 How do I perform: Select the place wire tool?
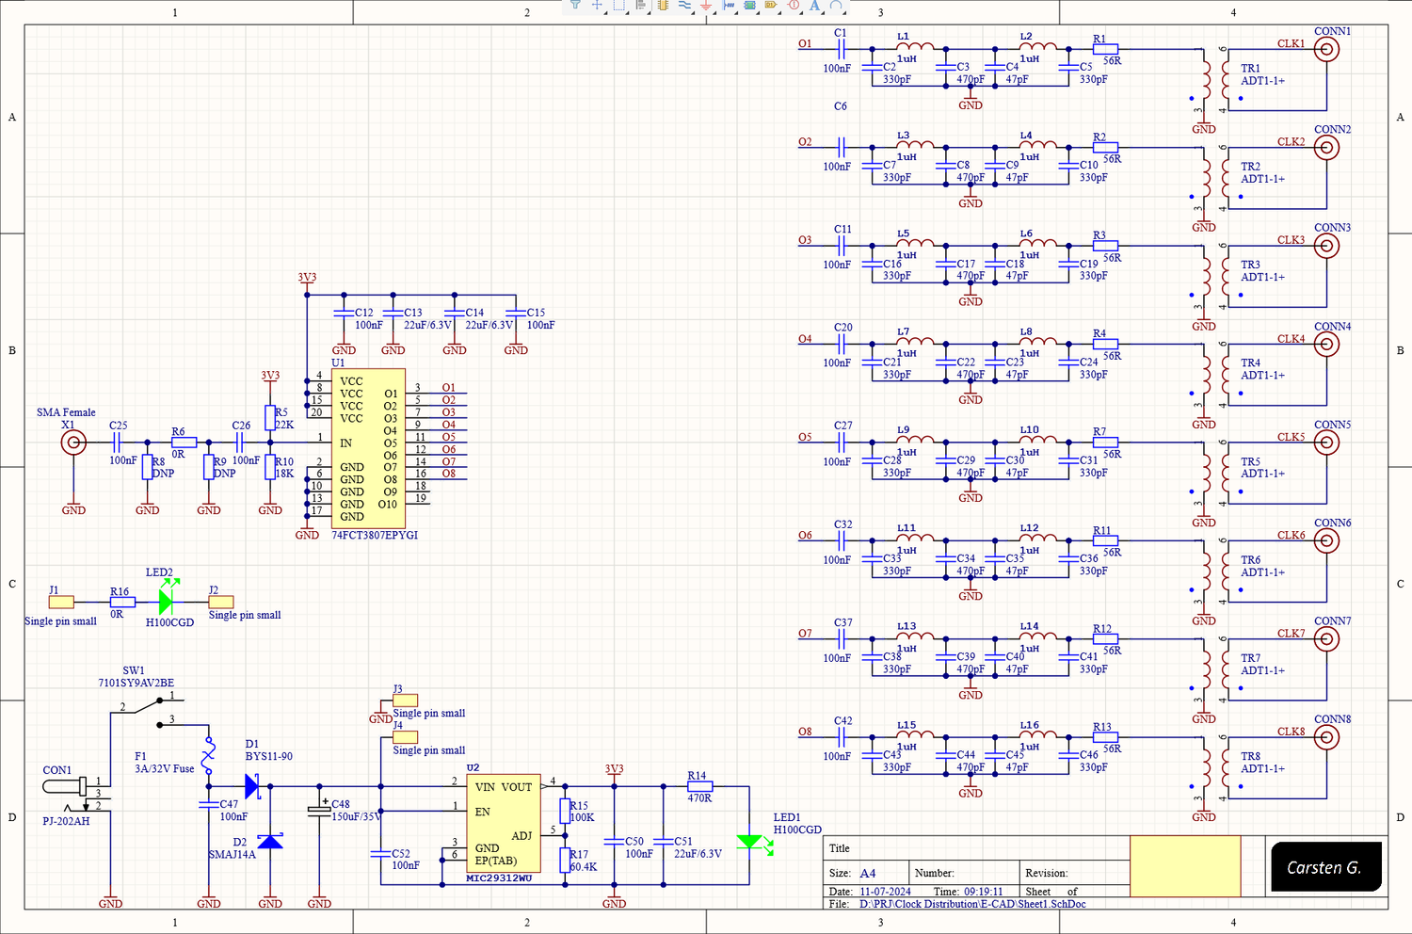tap(684, 5)
